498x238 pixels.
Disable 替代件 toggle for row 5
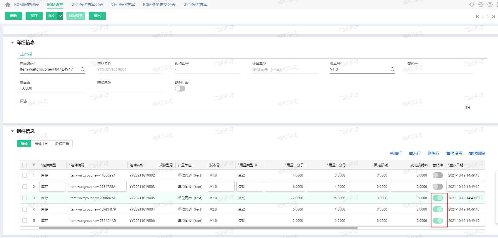pos(438,220)
